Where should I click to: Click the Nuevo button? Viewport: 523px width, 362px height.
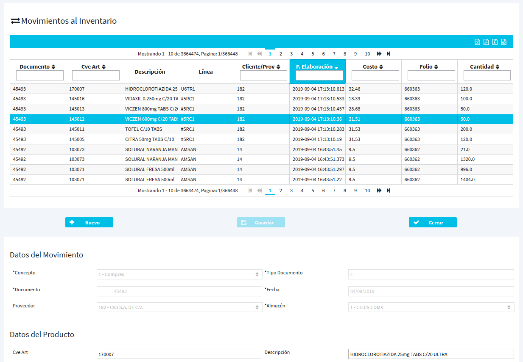(89, 222)
